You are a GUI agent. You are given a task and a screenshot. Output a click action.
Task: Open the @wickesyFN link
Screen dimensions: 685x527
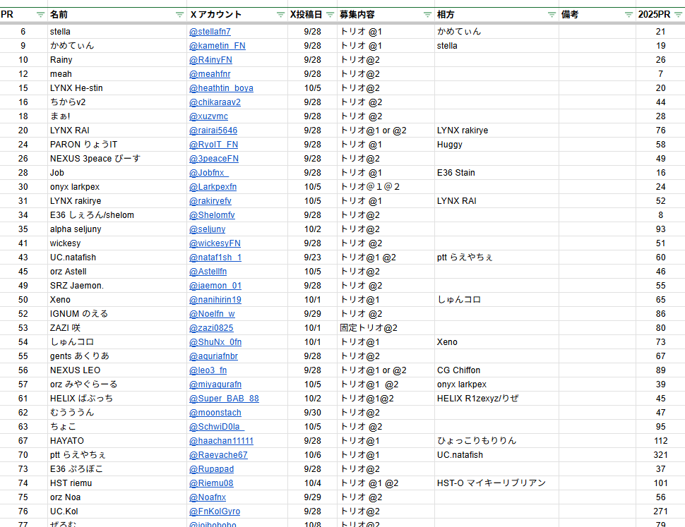click(x=215, y=243)
